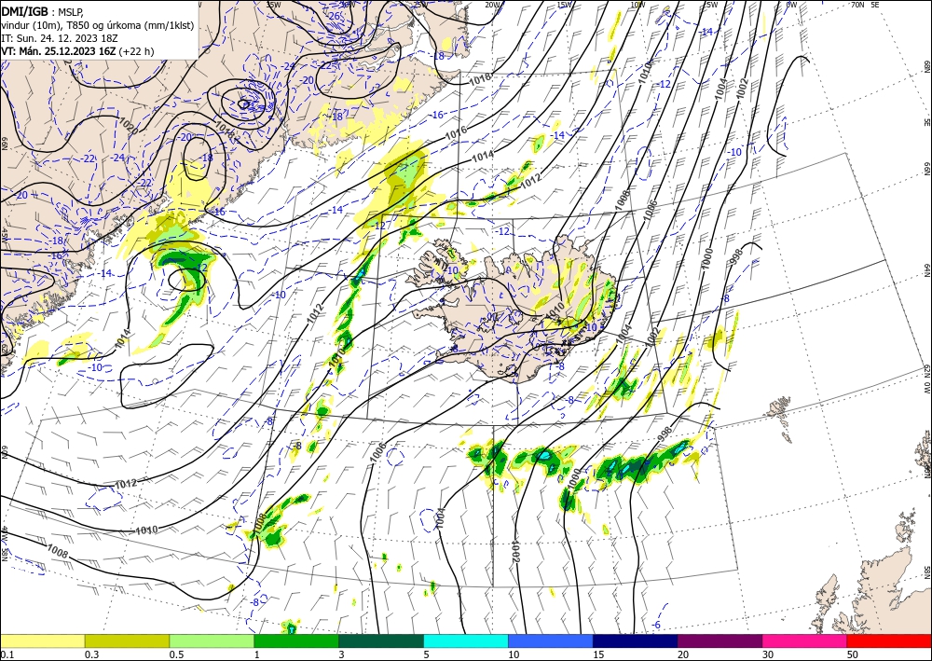Select the dark green 3–5 mm legend swatch

[x=381, y=640]
